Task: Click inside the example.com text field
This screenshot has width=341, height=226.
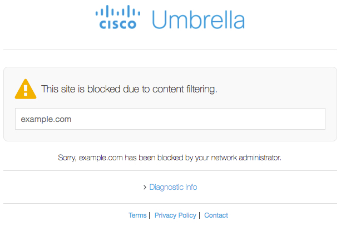Action: pyautogui.click(x=170, y=119)
